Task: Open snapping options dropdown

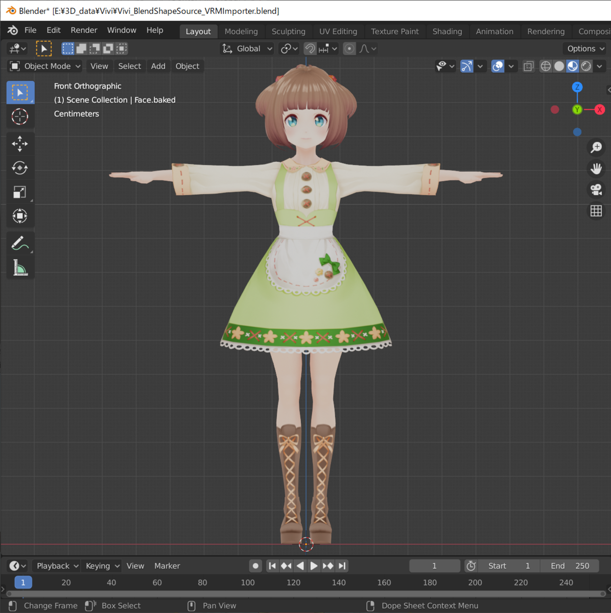Action: pyautogui.click(x=328, y=49)
